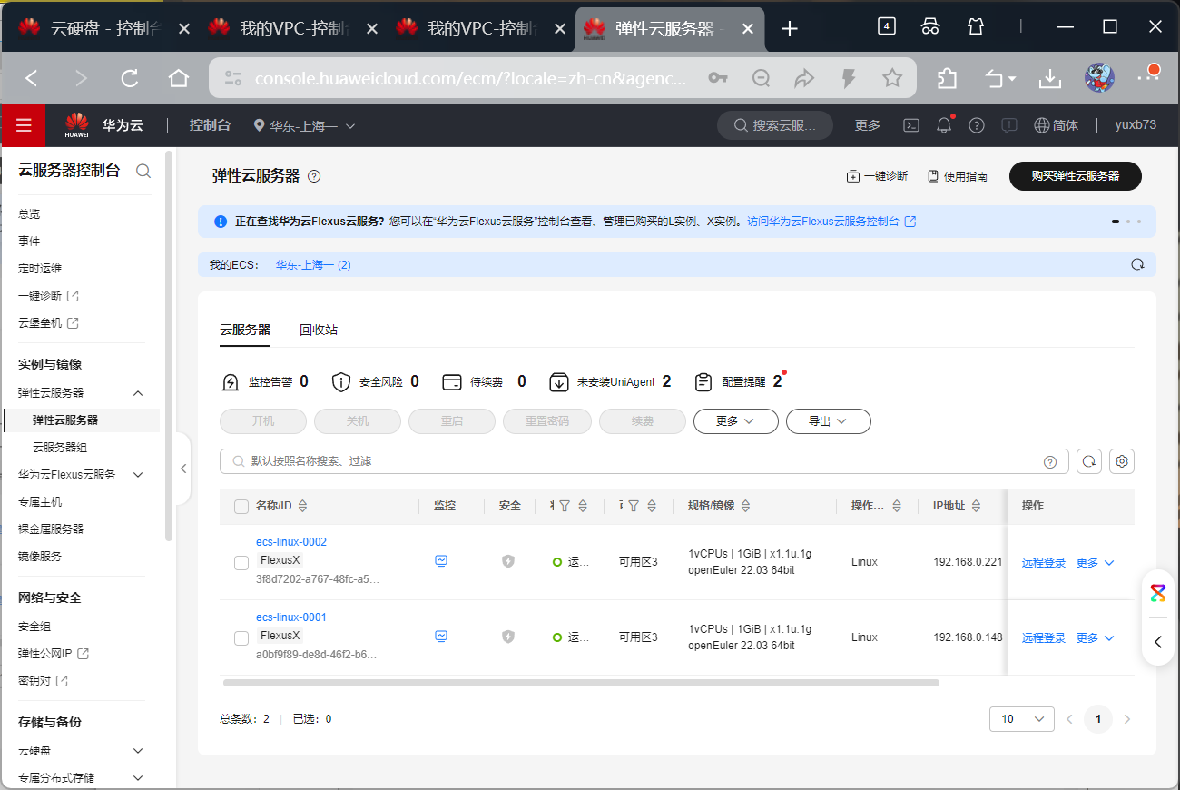The width and height of the screenshot is (1180, 790).
Task: Open the red hamburger service menu
Action: pyautogui.click(x=24, y=125)
